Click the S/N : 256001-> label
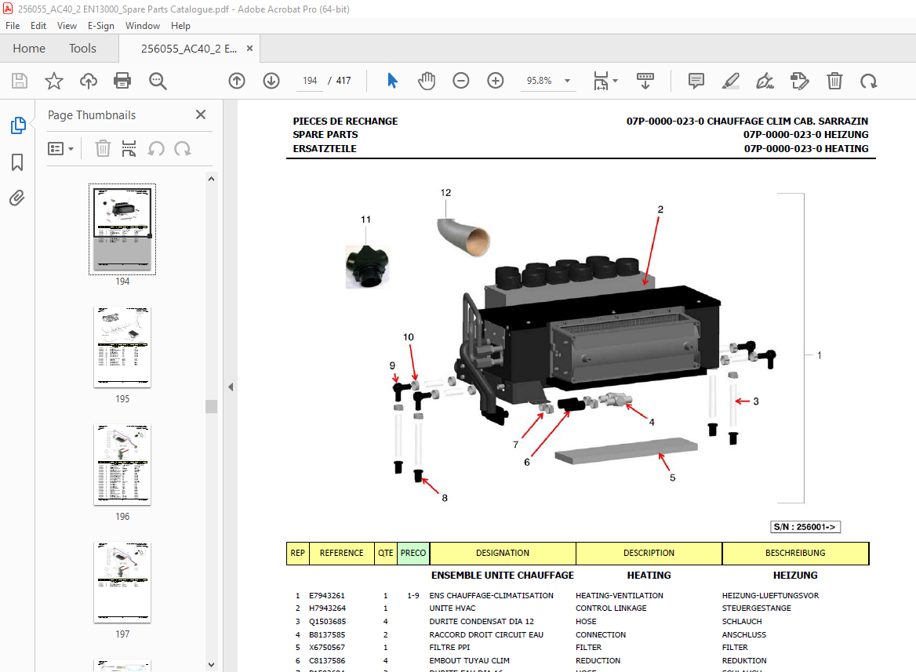Image resolution: width=916 pixels, height=672 pixels. coord(805,527)
